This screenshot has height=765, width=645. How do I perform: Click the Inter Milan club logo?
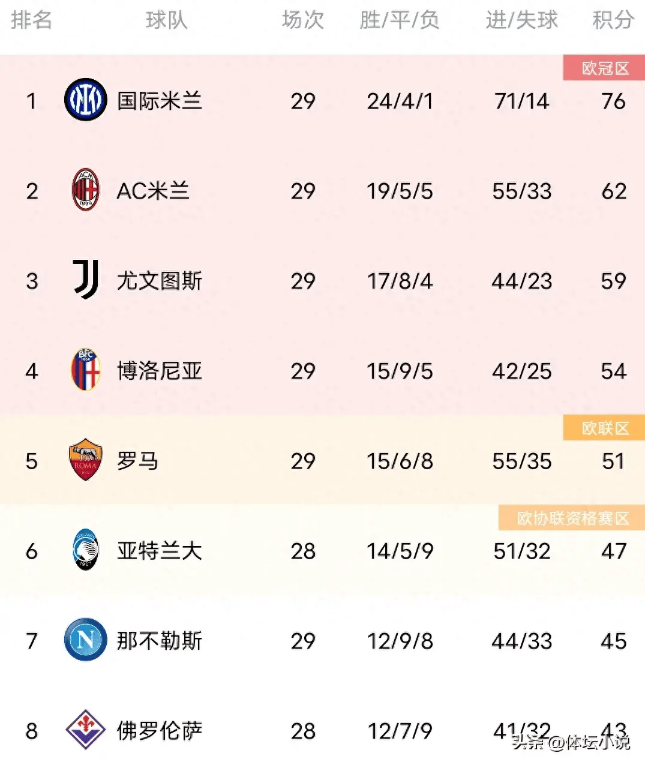85,100
